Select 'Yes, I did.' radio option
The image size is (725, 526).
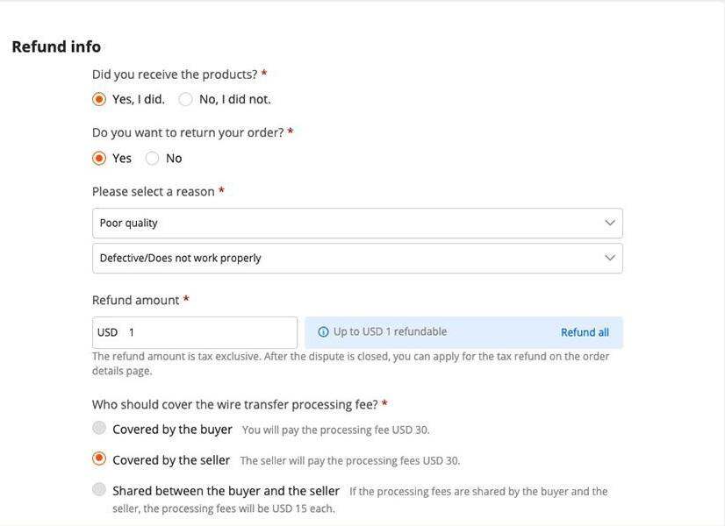coord(99,99)
